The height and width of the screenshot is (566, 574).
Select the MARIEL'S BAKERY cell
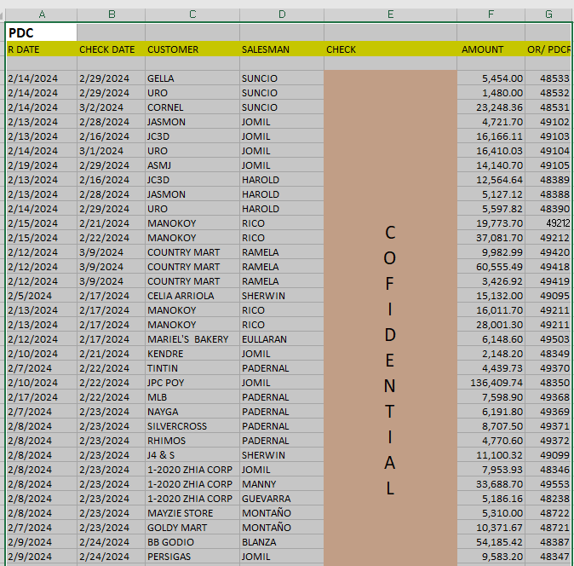tap(192, 339)
